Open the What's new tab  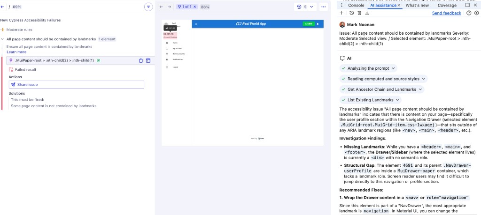[x=417, y=5]
